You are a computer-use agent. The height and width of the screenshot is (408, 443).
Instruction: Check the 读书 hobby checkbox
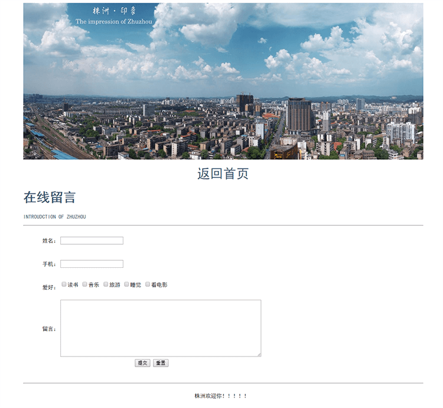64,284
